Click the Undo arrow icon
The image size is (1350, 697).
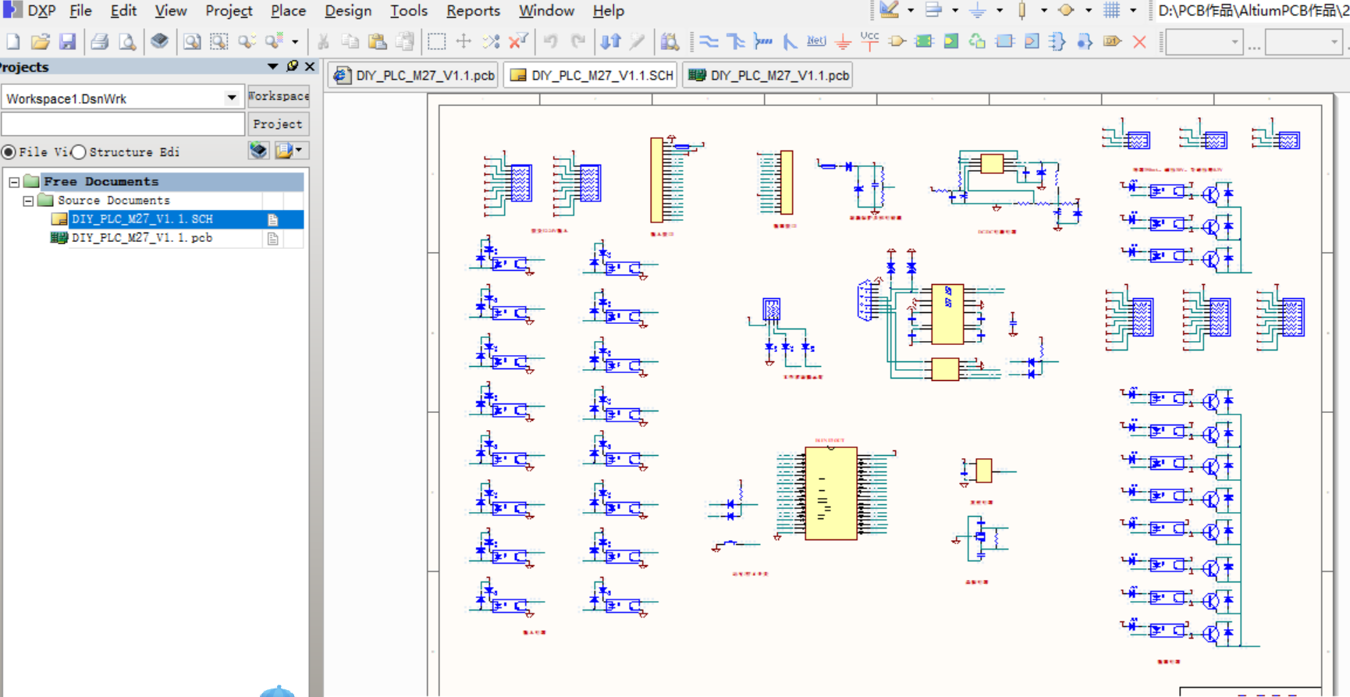click(x=551, y=41)
